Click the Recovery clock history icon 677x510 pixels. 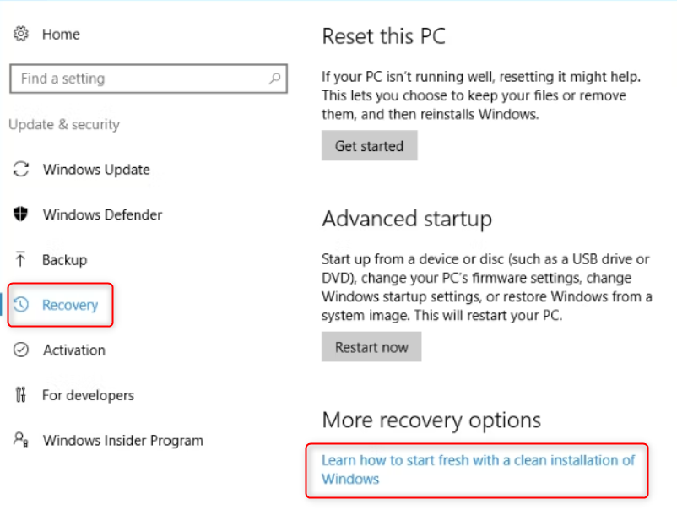click(x=22, y=305)
